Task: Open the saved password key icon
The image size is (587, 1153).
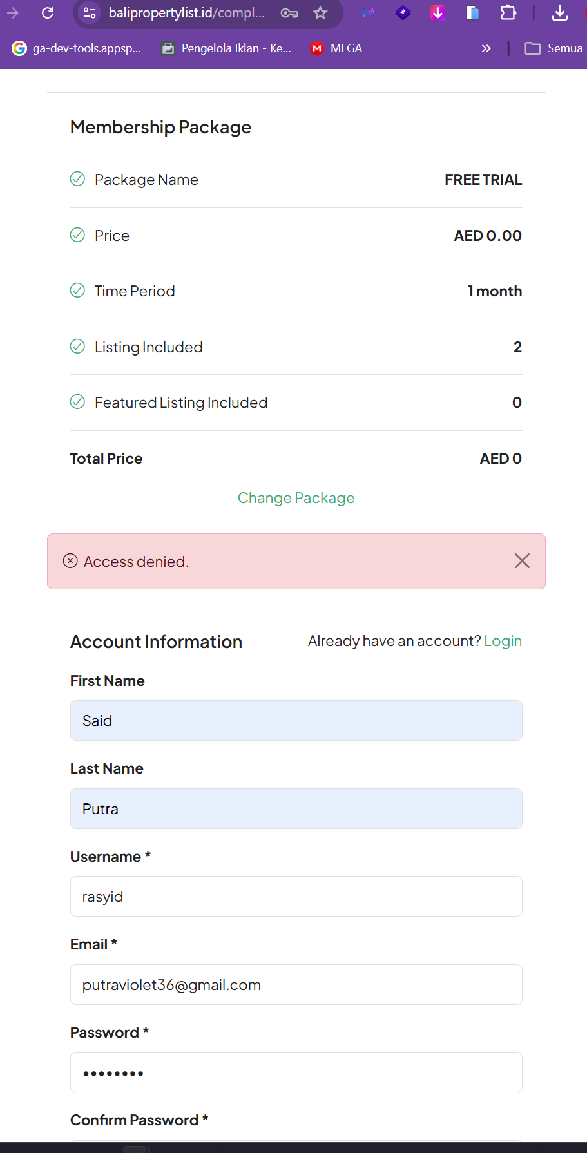Action: point(289,13)
